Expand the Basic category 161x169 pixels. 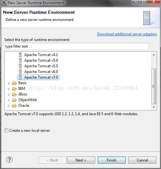9,83
